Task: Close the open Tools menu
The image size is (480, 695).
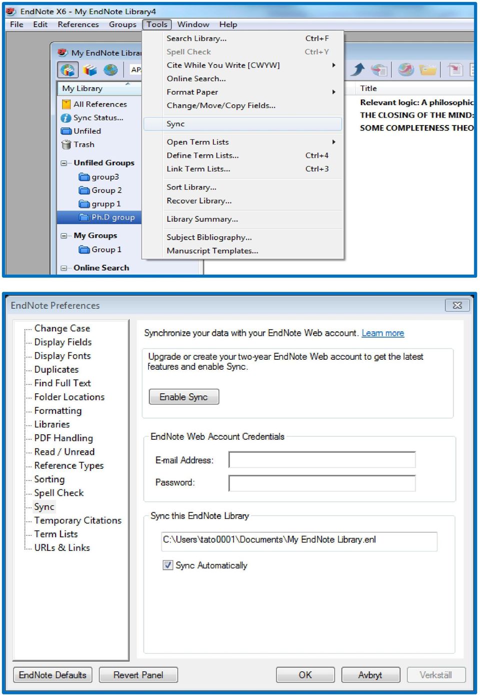Action: click(x=157, y=25)
